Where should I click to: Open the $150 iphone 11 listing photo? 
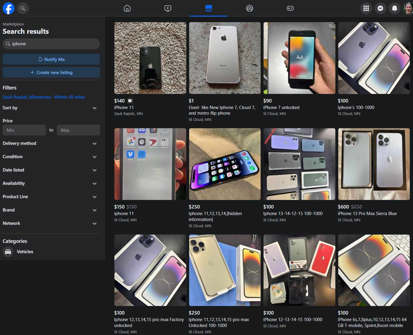click(x=150, y=164)
